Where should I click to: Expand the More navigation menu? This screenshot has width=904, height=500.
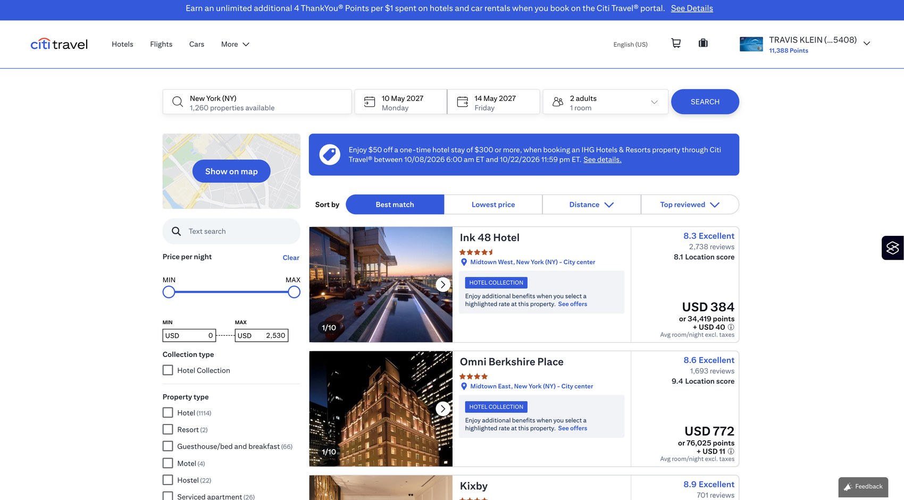point(235,44)
